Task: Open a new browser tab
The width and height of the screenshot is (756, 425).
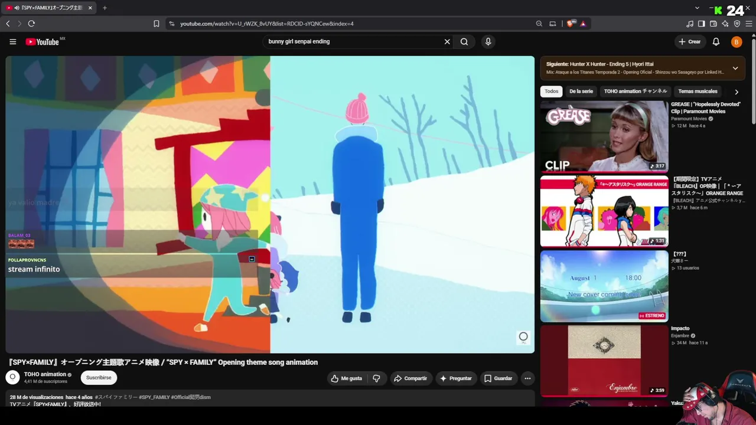Action: tap(105, 8)
